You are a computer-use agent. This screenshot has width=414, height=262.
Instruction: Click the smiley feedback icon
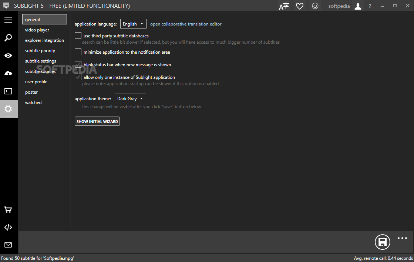click(315, 6)
